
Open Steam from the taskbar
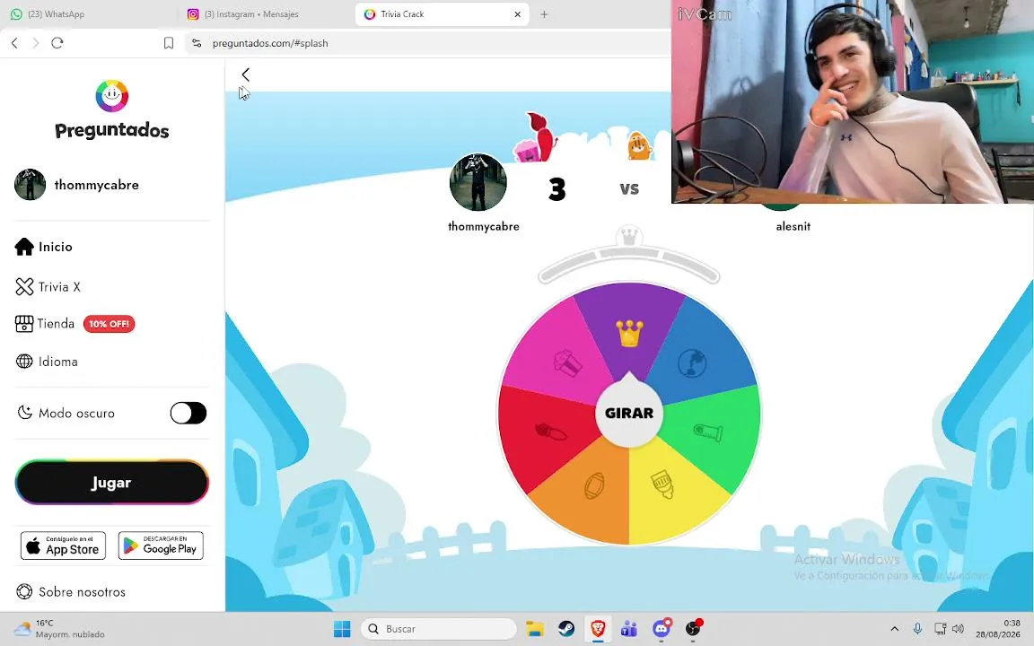[x=566, y=629]
